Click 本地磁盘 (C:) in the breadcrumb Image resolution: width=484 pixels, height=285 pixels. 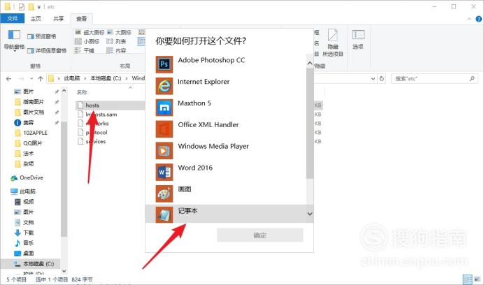tap(106, 78)
